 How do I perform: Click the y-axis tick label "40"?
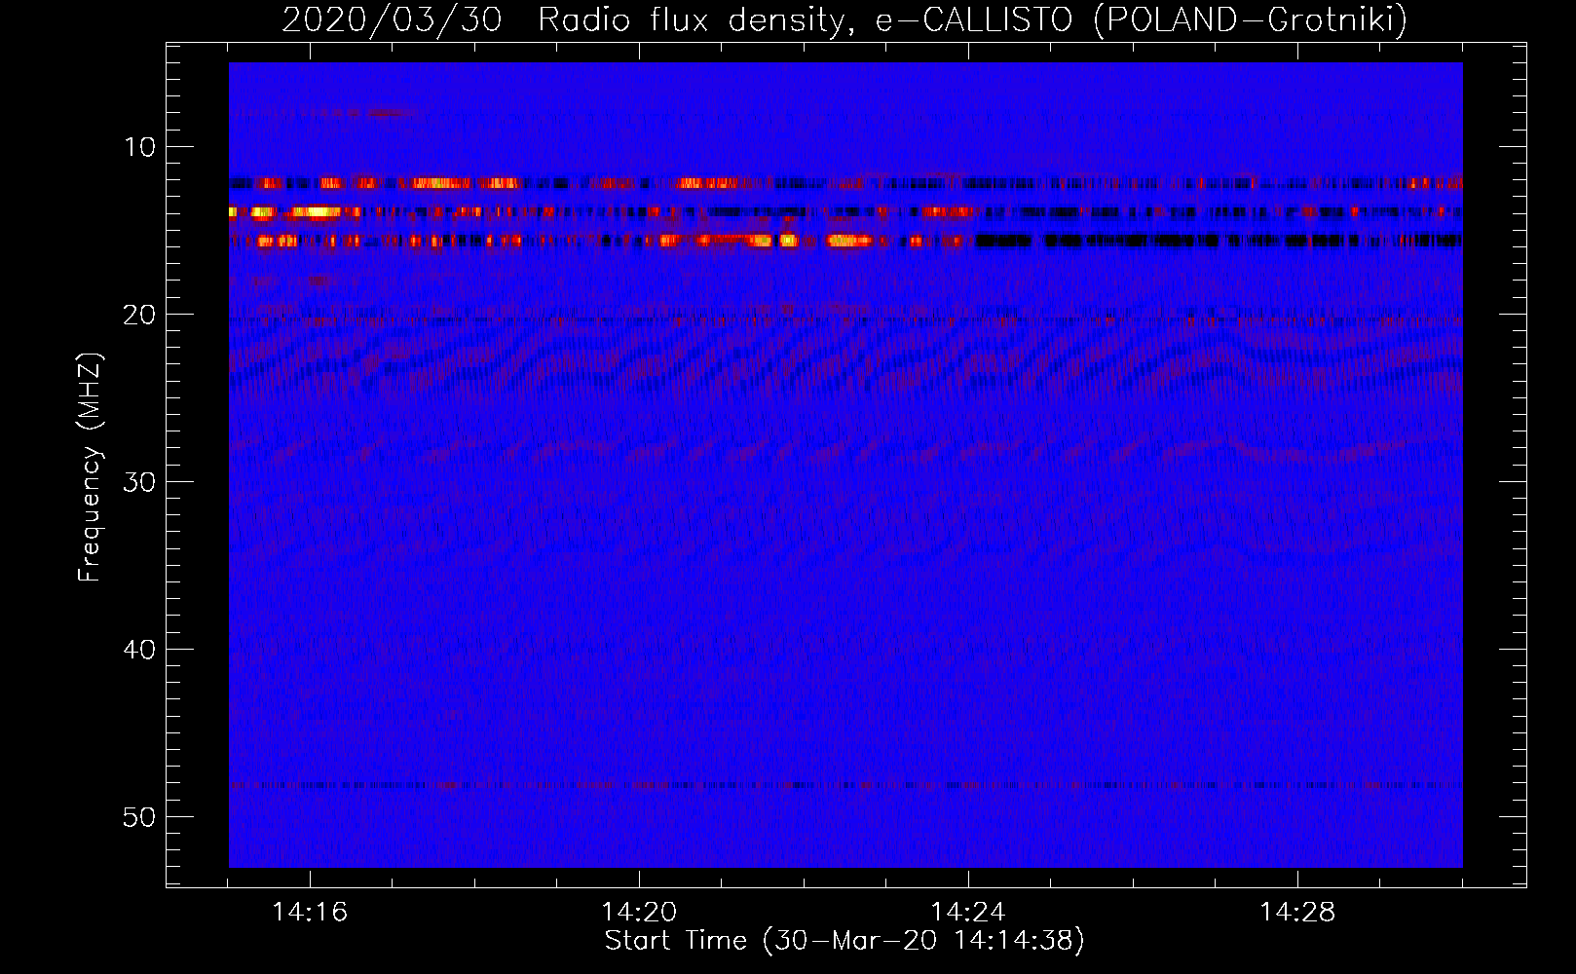(140, 650)
